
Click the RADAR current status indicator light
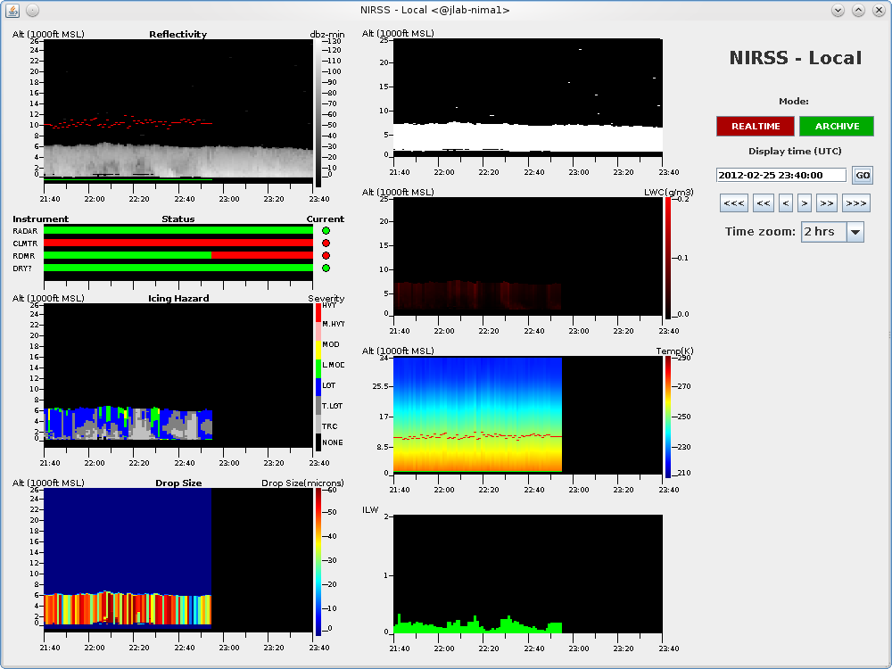[x=326, y=230]
